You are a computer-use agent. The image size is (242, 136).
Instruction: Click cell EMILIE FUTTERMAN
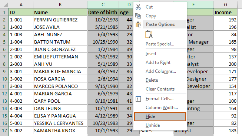click(x=60, y=57)
